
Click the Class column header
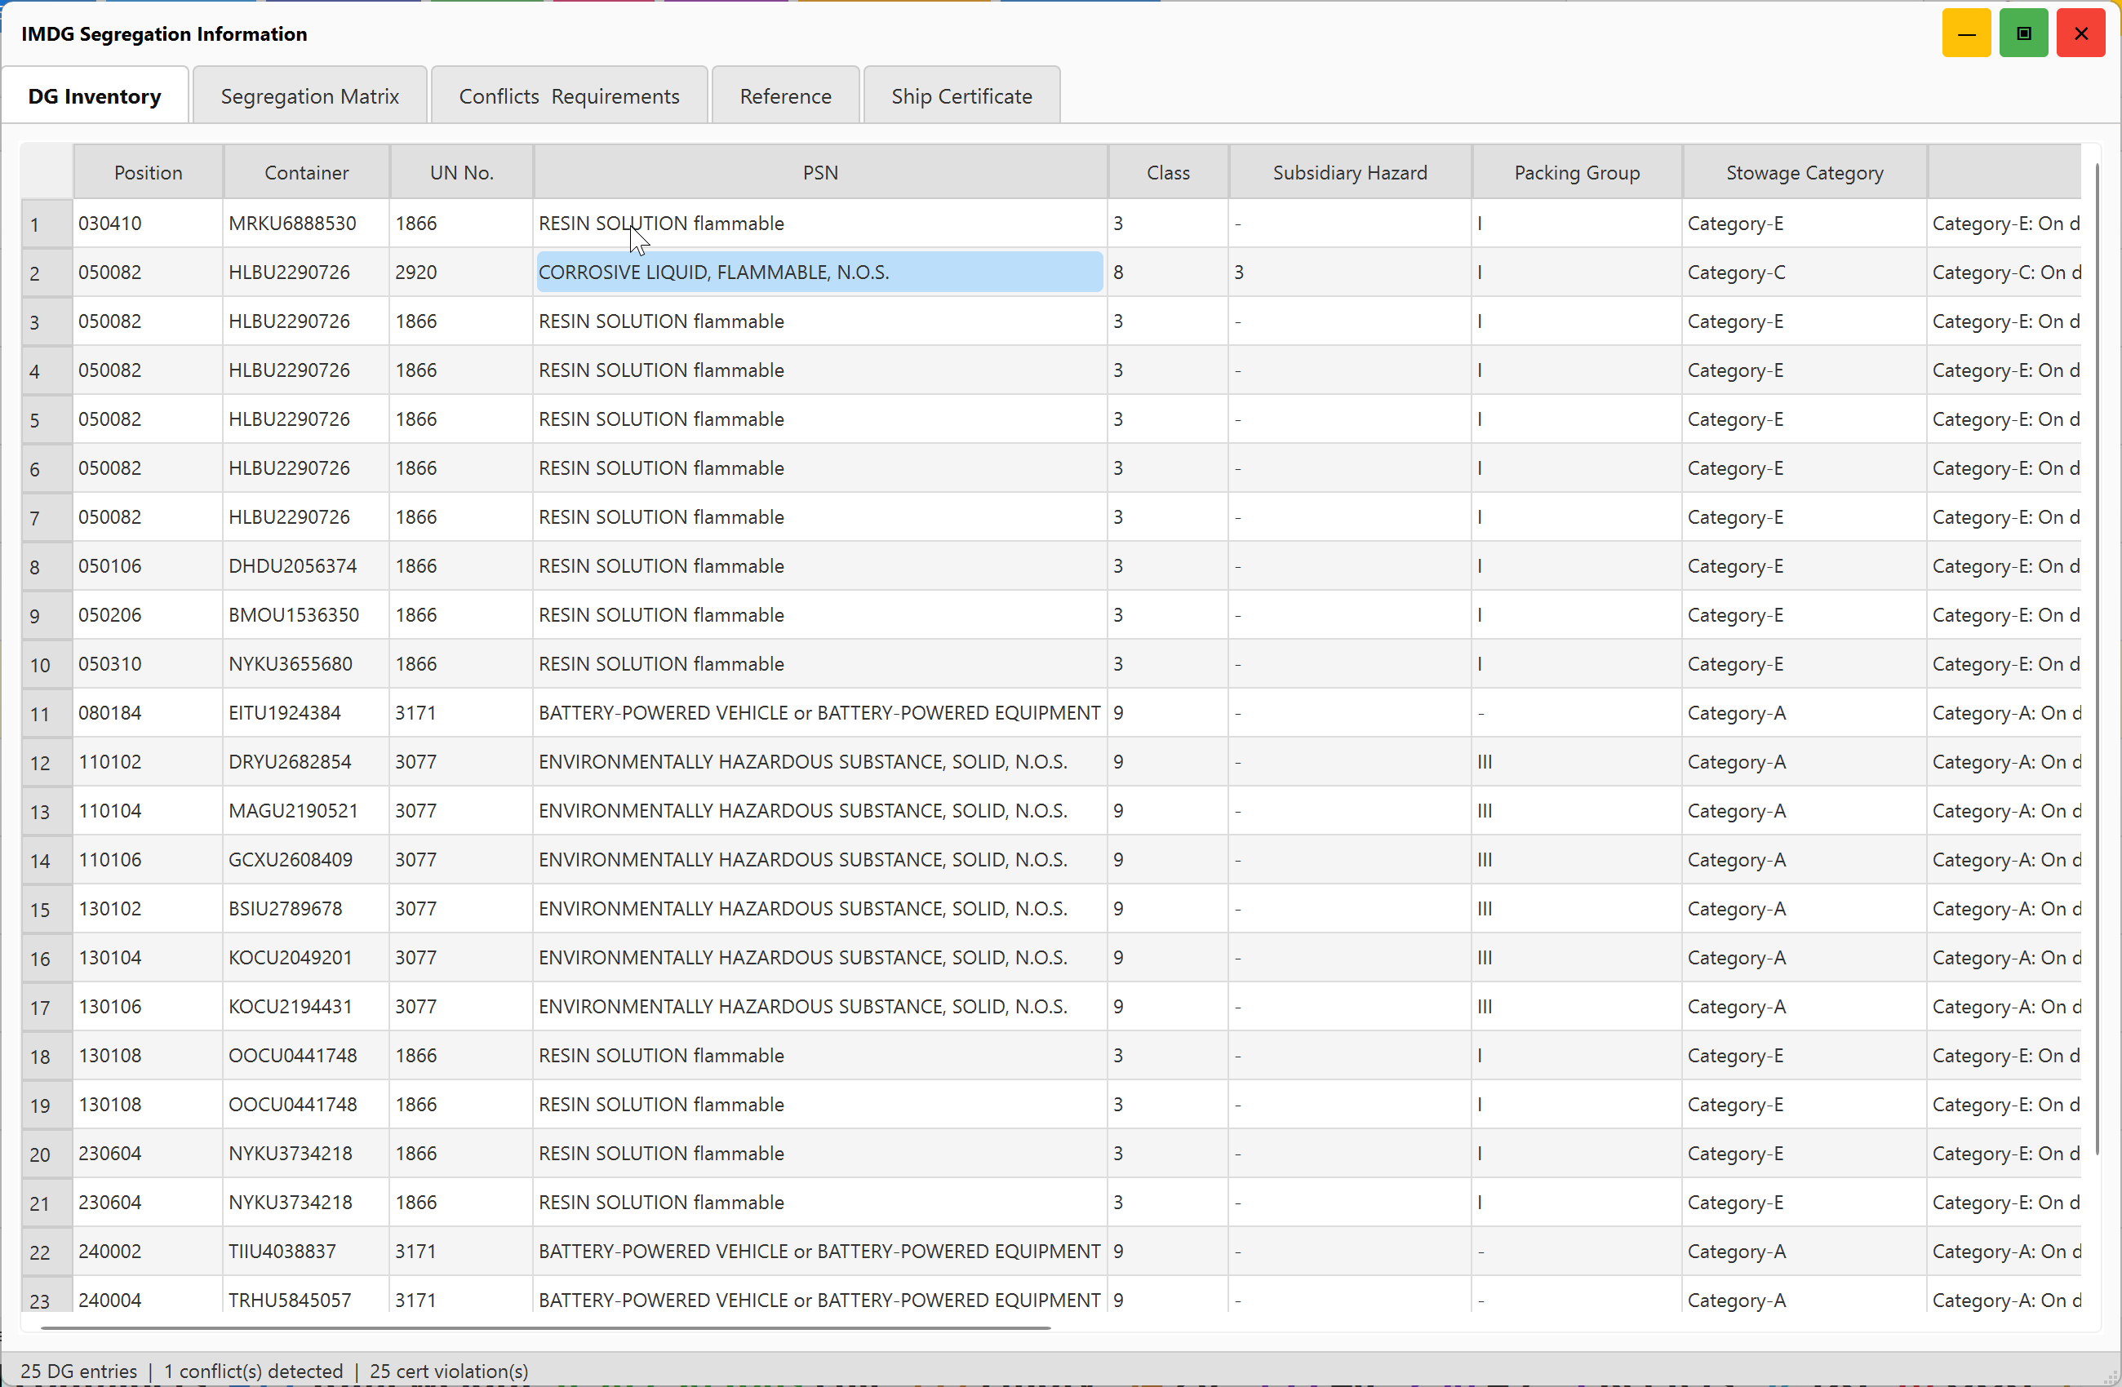[x=1168, y=172]
